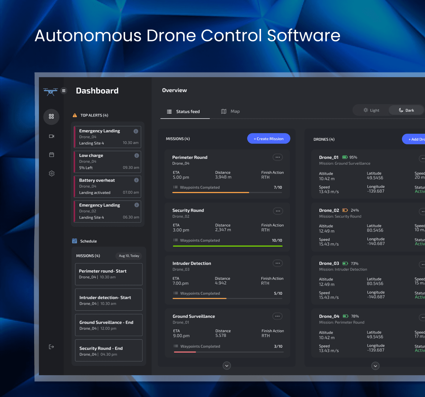The width and height of the screenshot is (425, 397).
Task: Click the drone logo icon
Action: click(x=50, y=91)
